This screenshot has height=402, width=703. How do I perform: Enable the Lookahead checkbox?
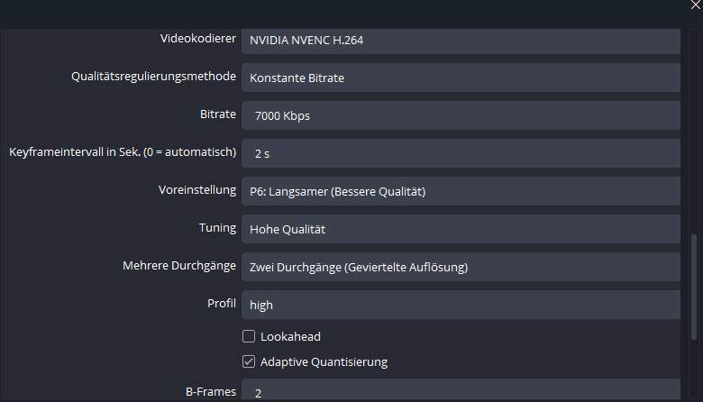click(x=249, y=337)
